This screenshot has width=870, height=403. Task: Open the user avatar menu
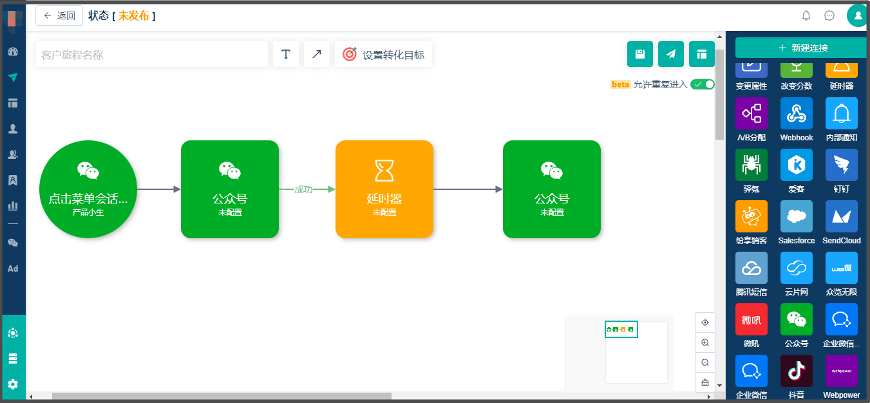click(x=858, y=15)
